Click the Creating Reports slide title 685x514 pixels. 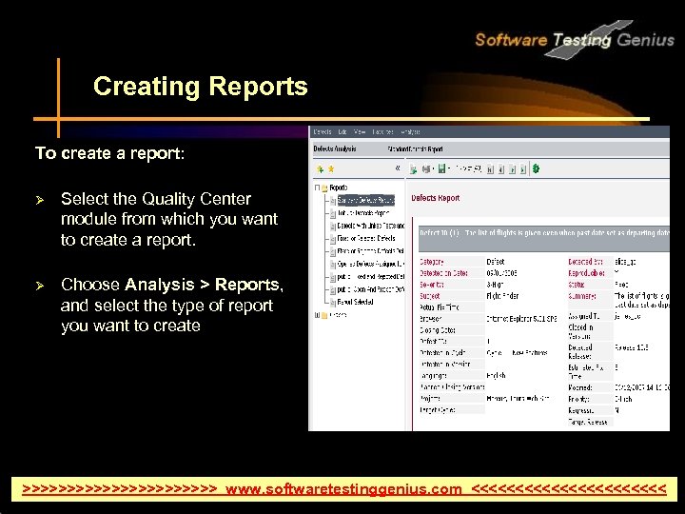[201, 86]
